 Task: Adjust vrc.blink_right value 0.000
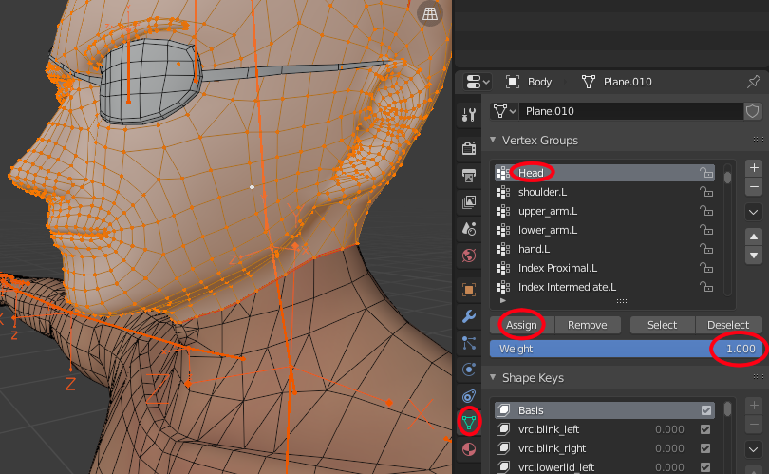pos(669,448)
